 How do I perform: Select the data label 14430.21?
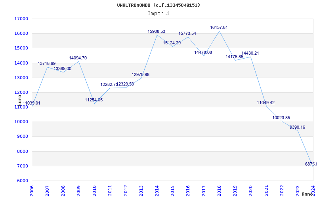click(250, 53)
